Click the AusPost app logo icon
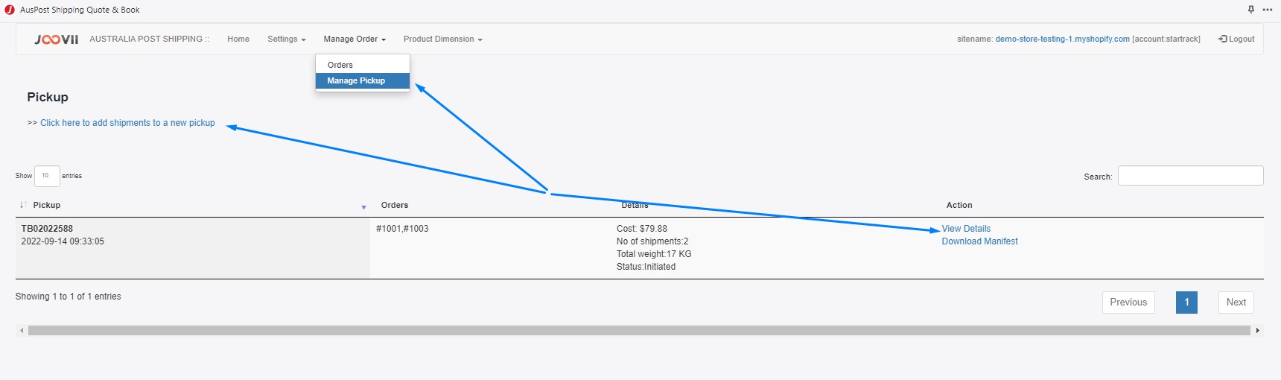The height and width of the screenshot is (380, 1281). [10, 10]
